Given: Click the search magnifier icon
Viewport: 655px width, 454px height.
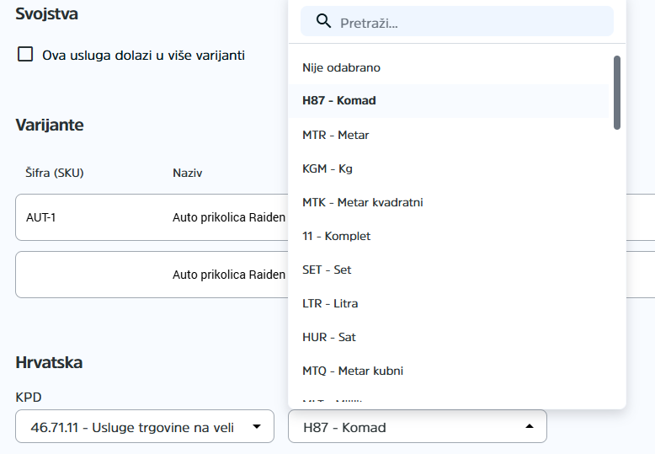Looking at the screenshot, I should 323,22.
